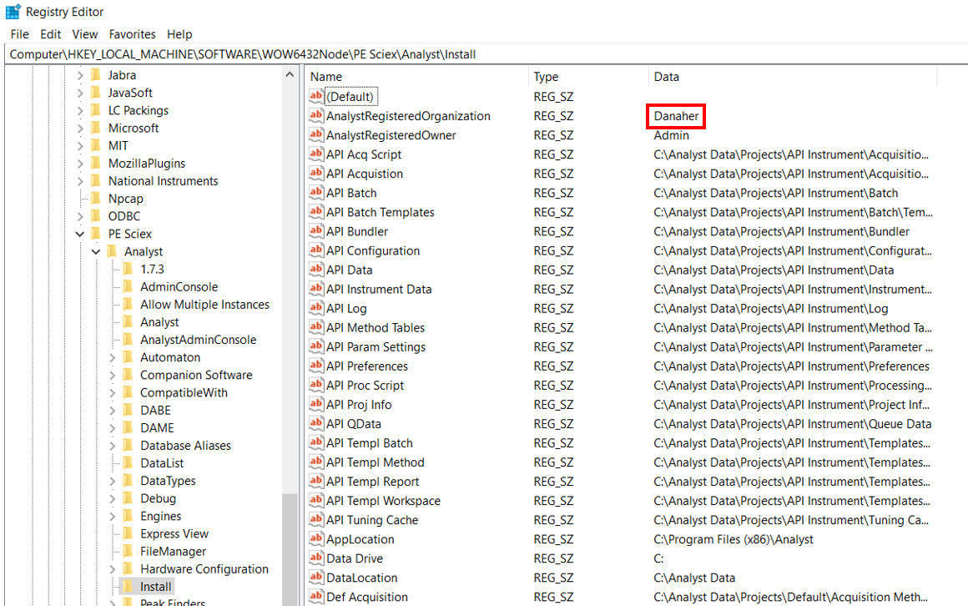Viewport: 968px width, 606px height.
Task: Expand the LC Packings key
Action: [x=80, y=110]
